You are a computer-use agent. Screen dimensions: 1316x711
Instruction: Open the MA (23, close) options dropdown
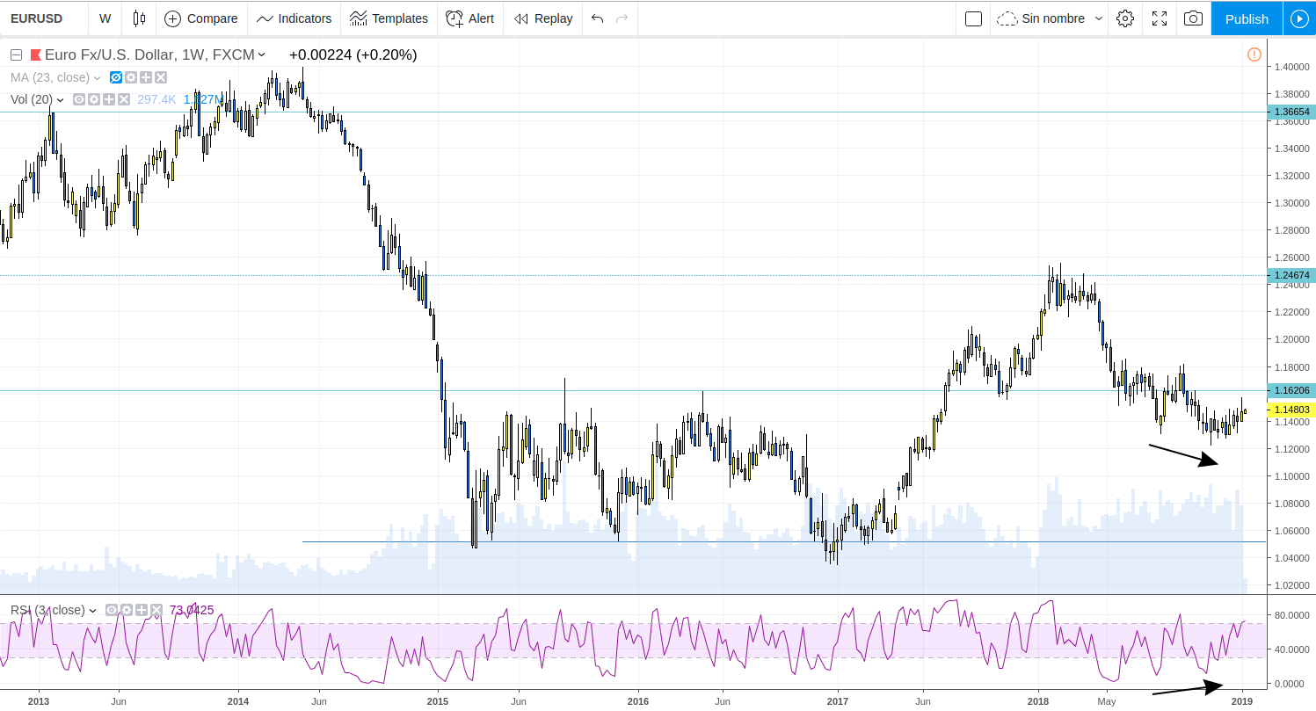(x=97, y=77)
